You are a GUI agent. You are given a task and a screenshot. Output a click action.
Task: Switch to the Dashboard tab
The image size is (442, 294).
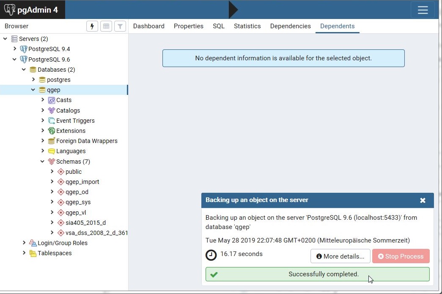point(149,26)
